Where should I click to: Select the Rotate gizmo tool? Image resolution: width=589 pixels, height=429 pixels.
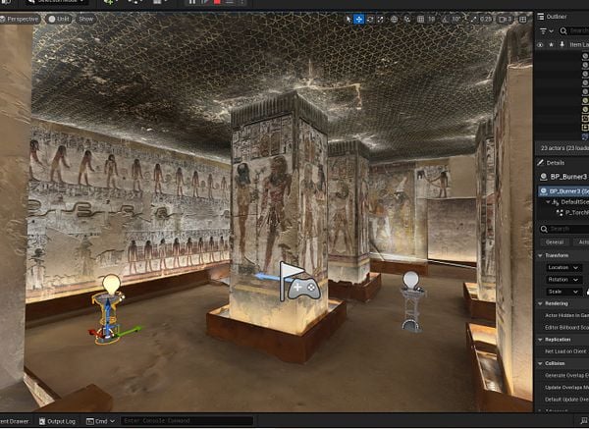click(x=370, y=19)
